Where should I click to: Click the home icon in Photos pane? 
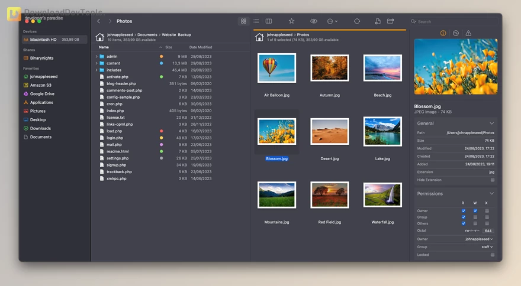(259, 37)
